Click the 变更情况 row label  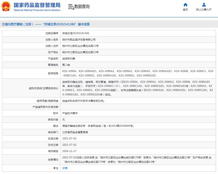(53, 160)
